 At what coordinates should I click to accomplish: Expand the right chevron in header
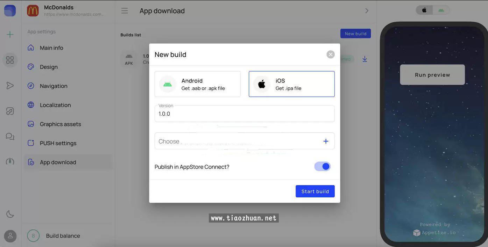point(367,11)
